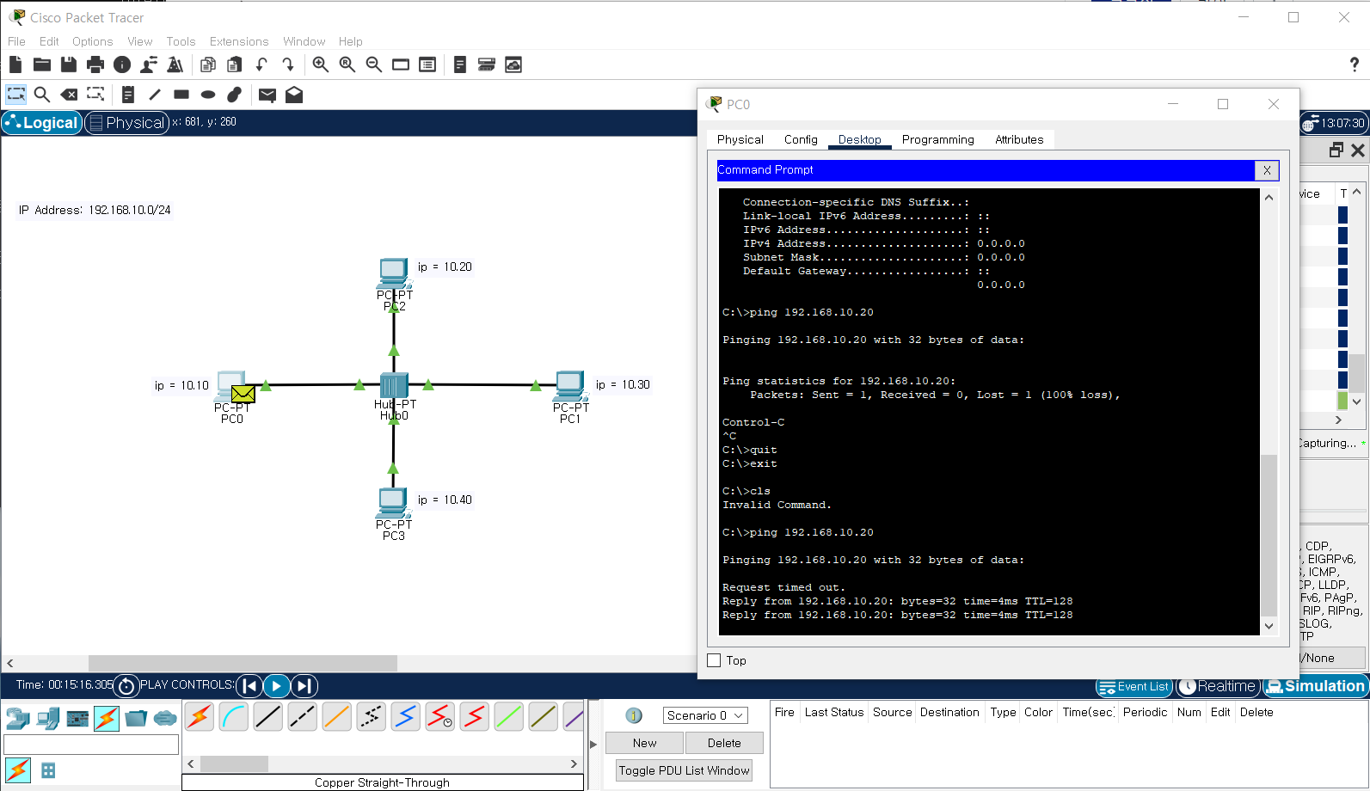Open Network Information icon
This screenshot has width=1370, height=791.
pos(122,64)
